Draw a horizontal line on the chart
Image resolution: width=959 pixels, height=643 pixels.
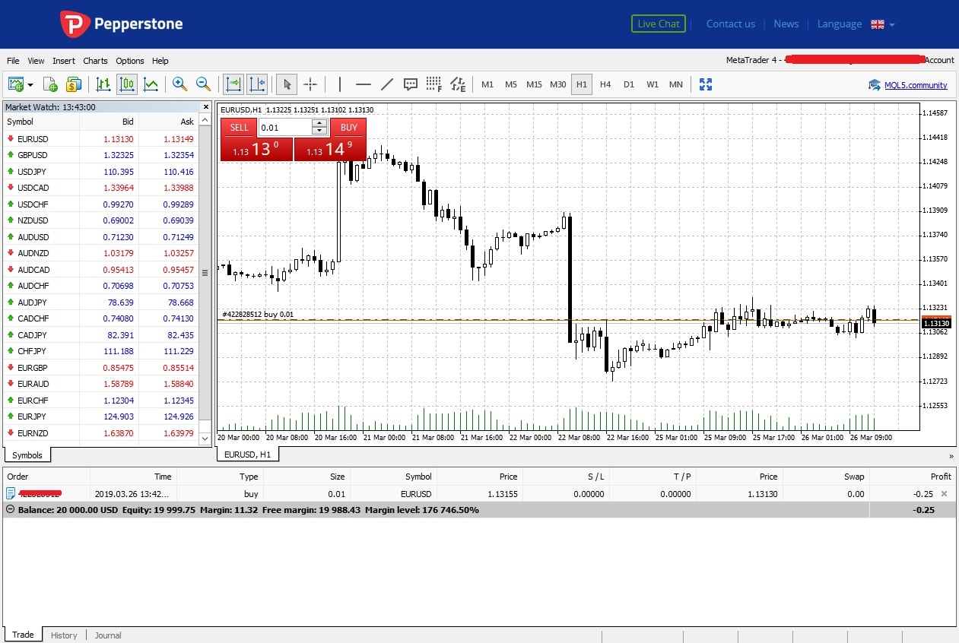[x=364, y=84]
